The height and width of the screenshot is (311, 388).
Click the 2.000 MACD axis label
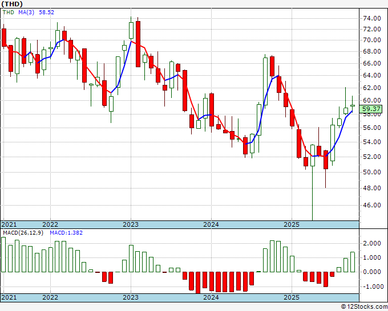[x=372, y=243]
